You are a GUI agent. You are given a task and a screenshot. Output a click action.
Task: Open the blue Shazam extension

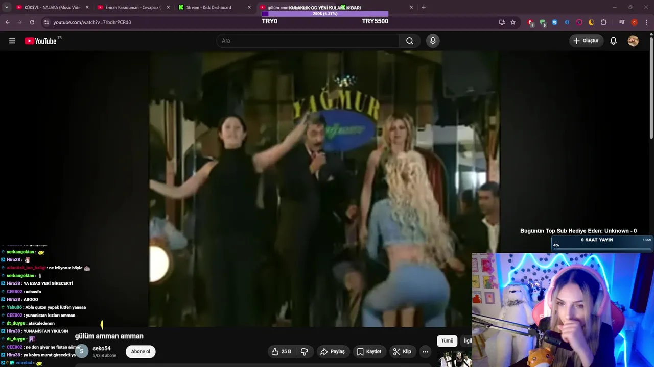click(554, 22)
